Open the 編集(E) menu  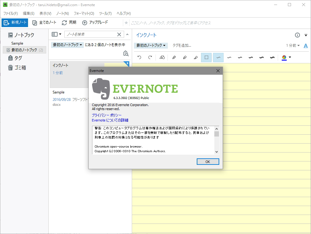click(29, 14)
